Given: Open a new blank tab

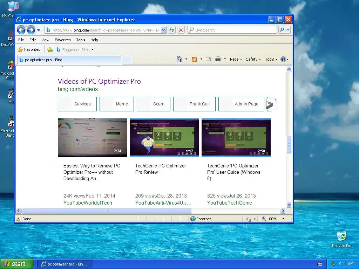Looking at the screenshot, I should point(127,60).
